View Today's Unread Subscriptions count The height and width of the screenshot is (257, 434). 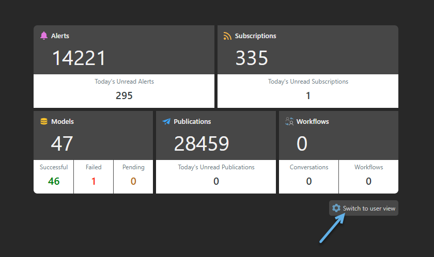(x=308, y=95)
